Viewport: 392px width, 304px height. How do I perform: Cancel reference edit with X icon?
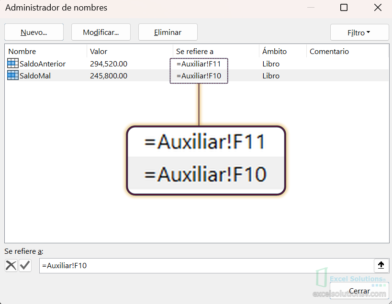(x=11, y=265)
